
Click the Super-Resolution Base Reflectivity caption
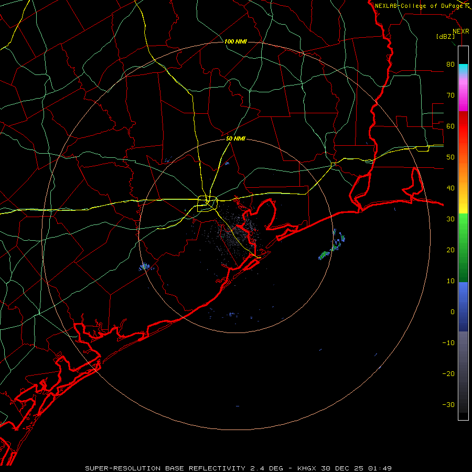tap(238, 468)
